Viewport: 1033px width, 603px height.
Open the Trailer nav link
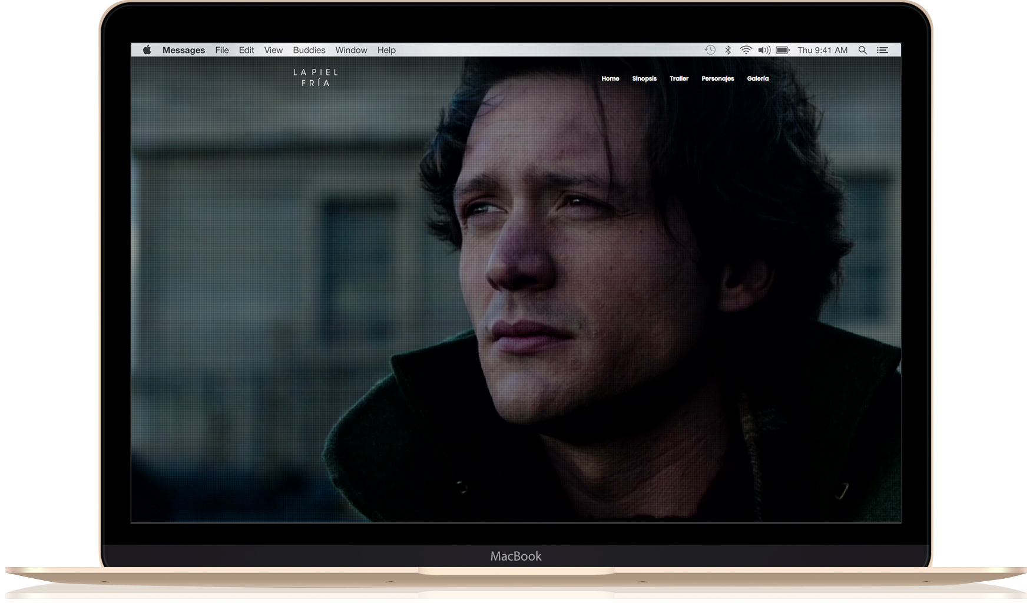click(679, 78)
